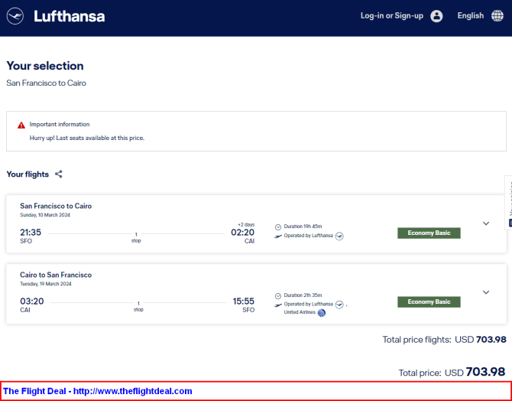Screen dimensions: 512x401
Task: Click Total price flights USD 703.98
Action: pyautogui.click(x=445, y=340)
